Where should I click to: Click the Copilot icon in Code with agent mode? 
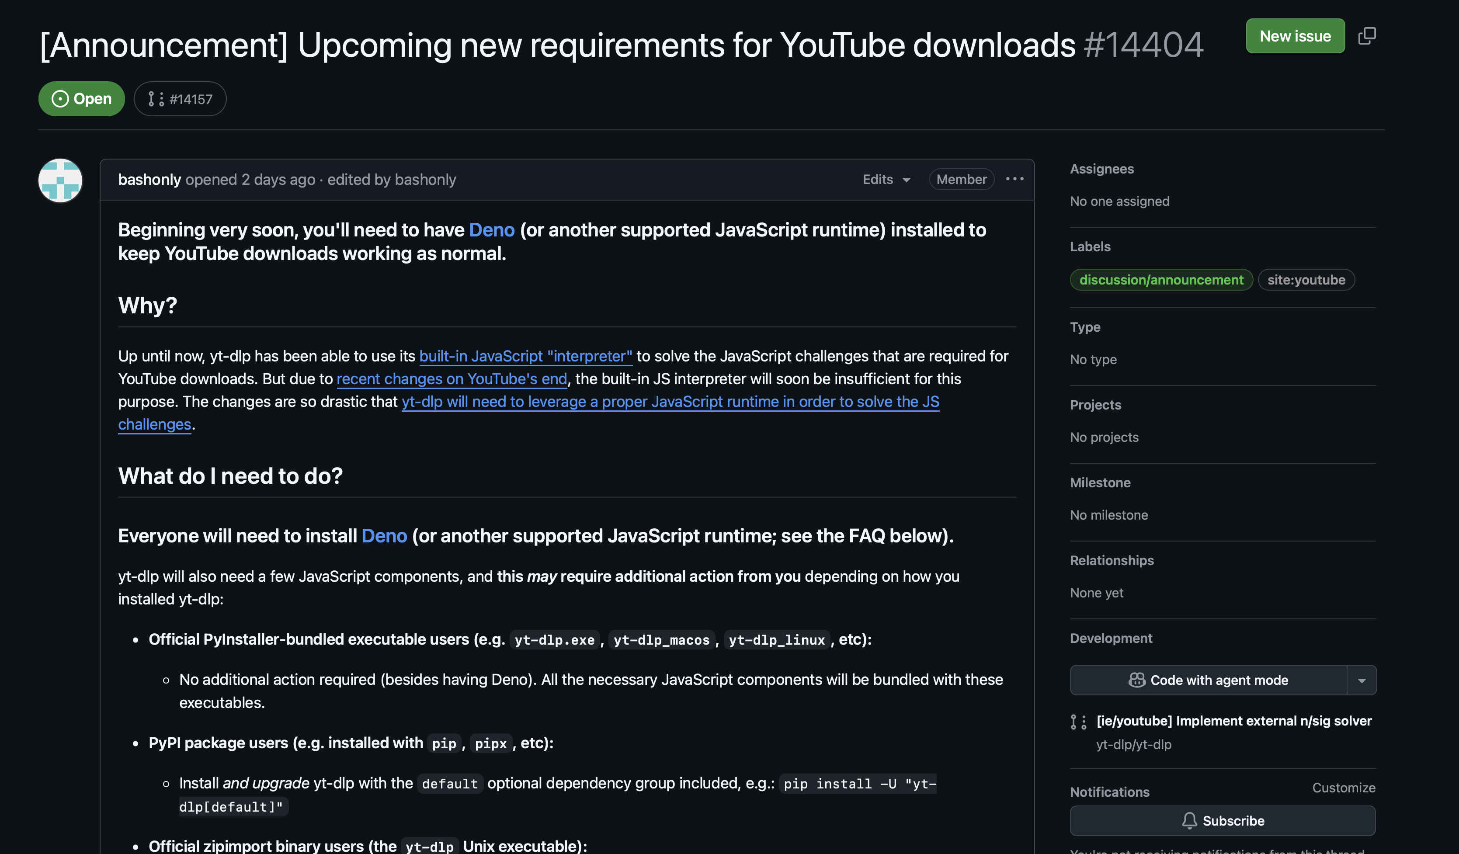point(1136,680)
